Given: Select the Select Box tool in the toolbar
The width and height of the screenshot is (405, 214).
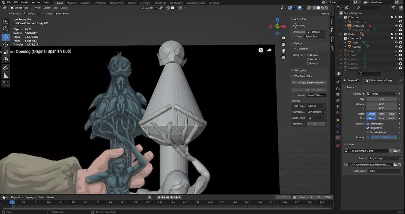Looking at the screenshot, I should click(x=6, y=21).
